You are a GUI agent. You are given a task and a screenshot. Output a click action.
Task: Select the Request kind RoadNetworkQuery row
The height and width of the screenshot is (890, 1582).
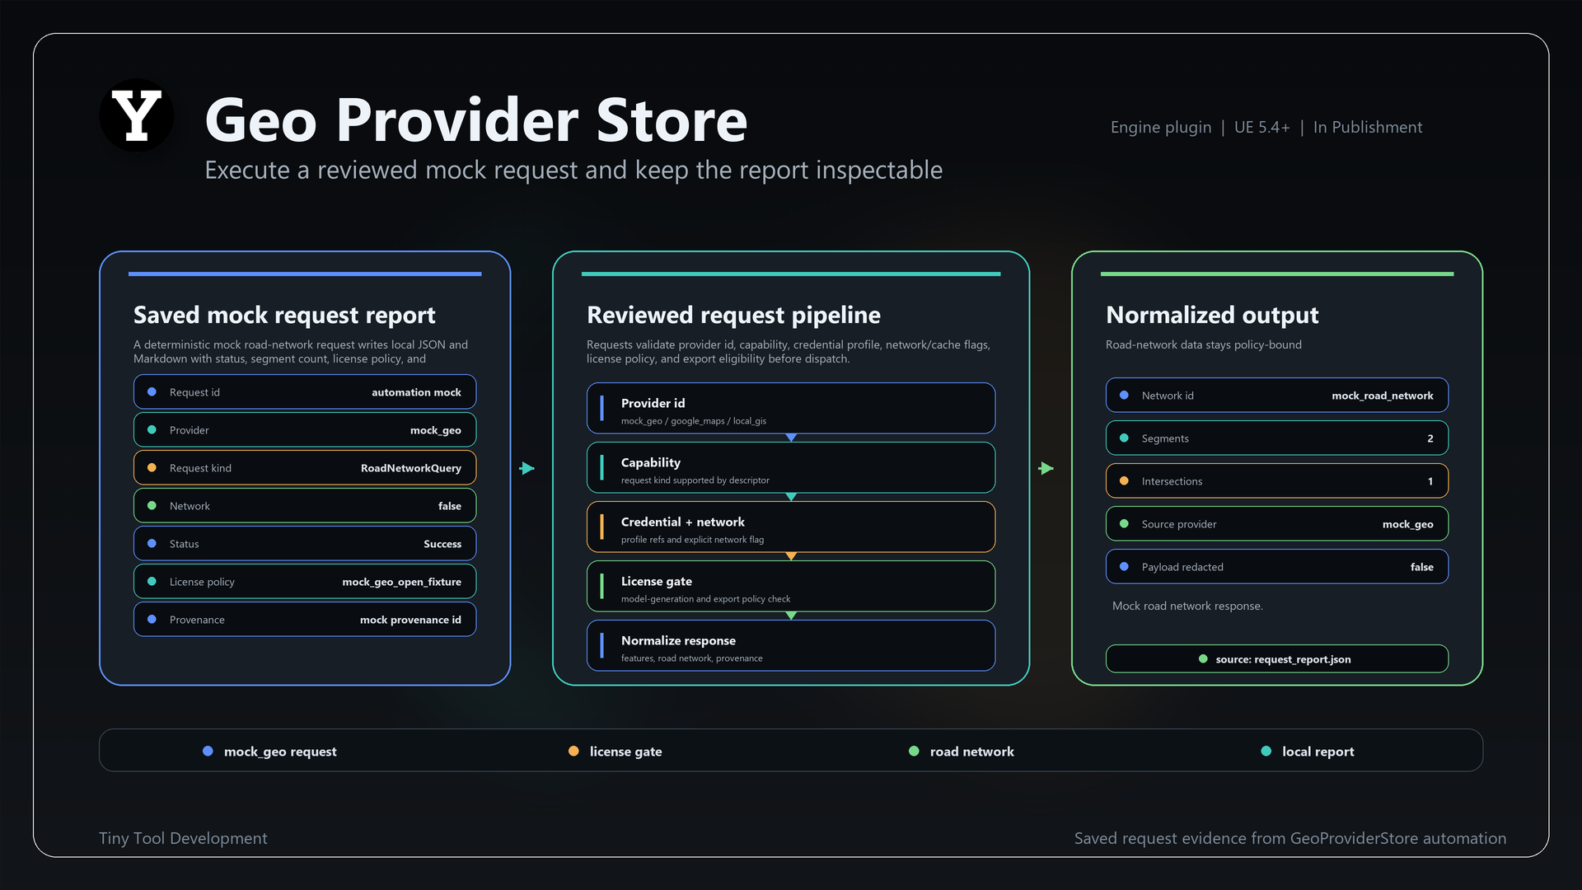305,468
